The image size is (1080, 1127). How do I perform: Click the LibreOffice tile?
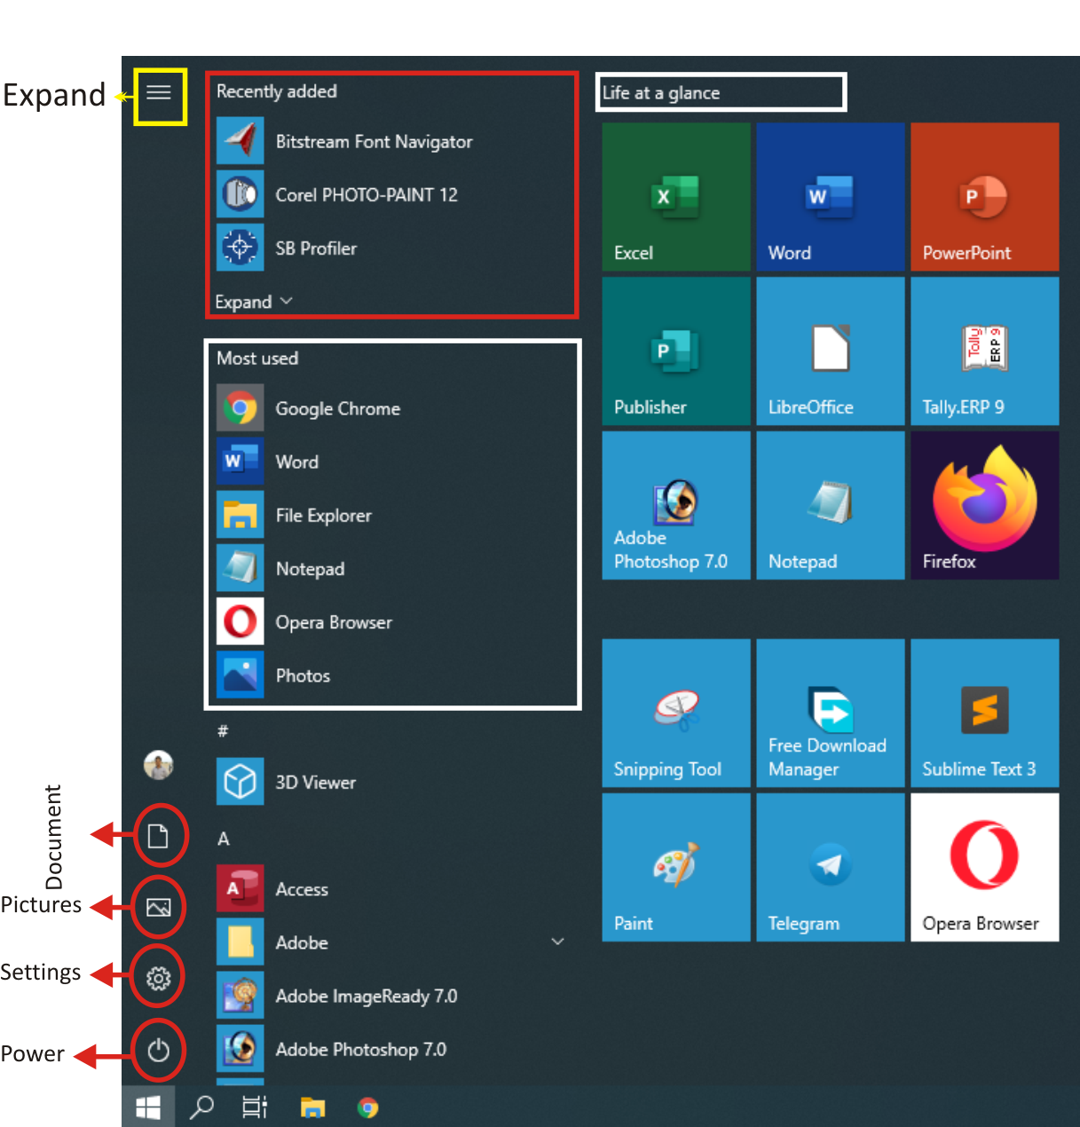point(831,351)
